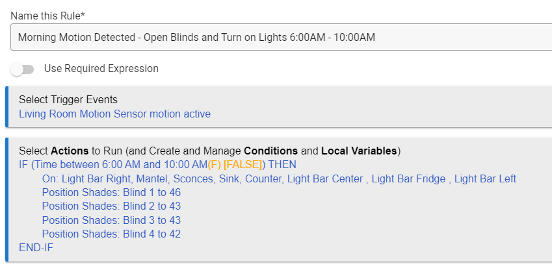Click the orange (F) condition marker
The width and height of the screenshot is (552, 270).
pos(214,165)
